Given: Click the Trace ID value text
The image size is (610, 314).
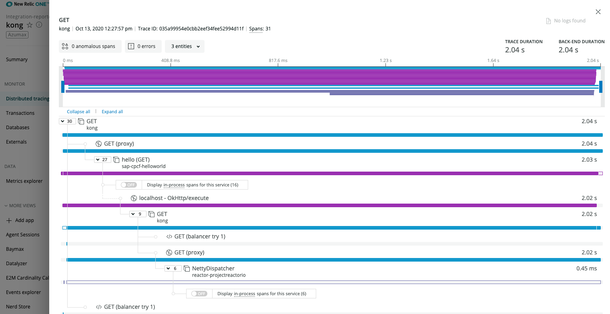Looking at the screenshot, I should 201,29.
